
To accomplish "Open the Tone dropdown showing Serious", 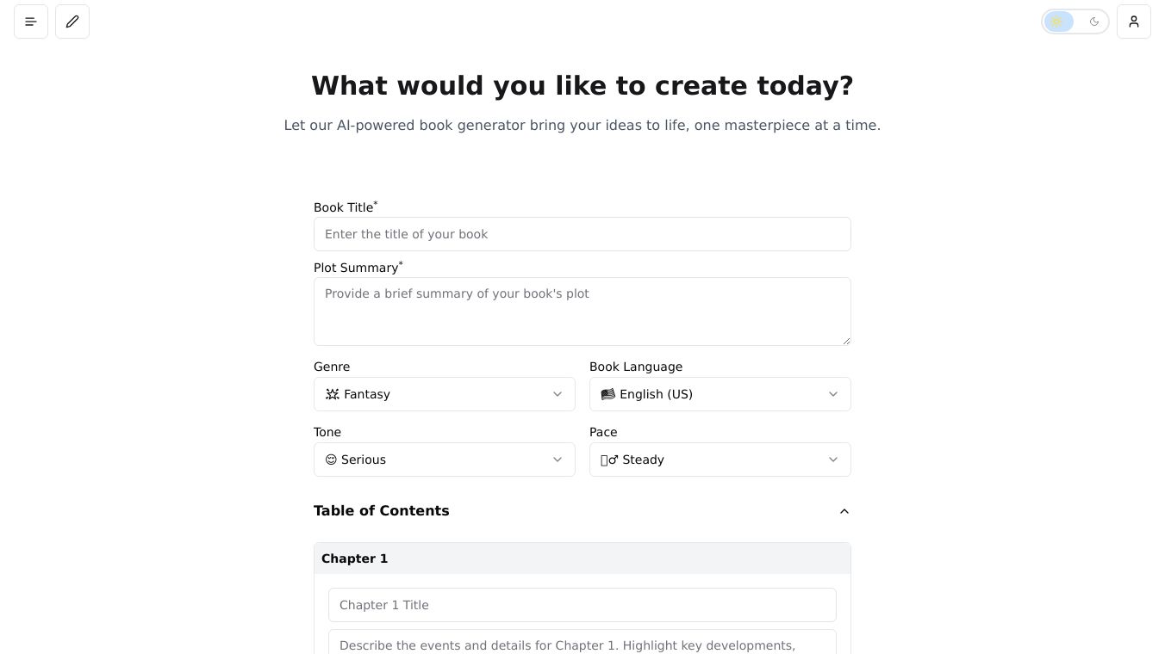I will 444,460.
